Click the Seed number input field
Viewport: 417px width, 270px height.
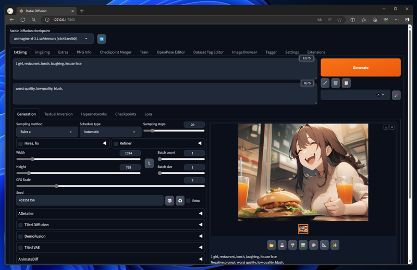click(90, 200)
